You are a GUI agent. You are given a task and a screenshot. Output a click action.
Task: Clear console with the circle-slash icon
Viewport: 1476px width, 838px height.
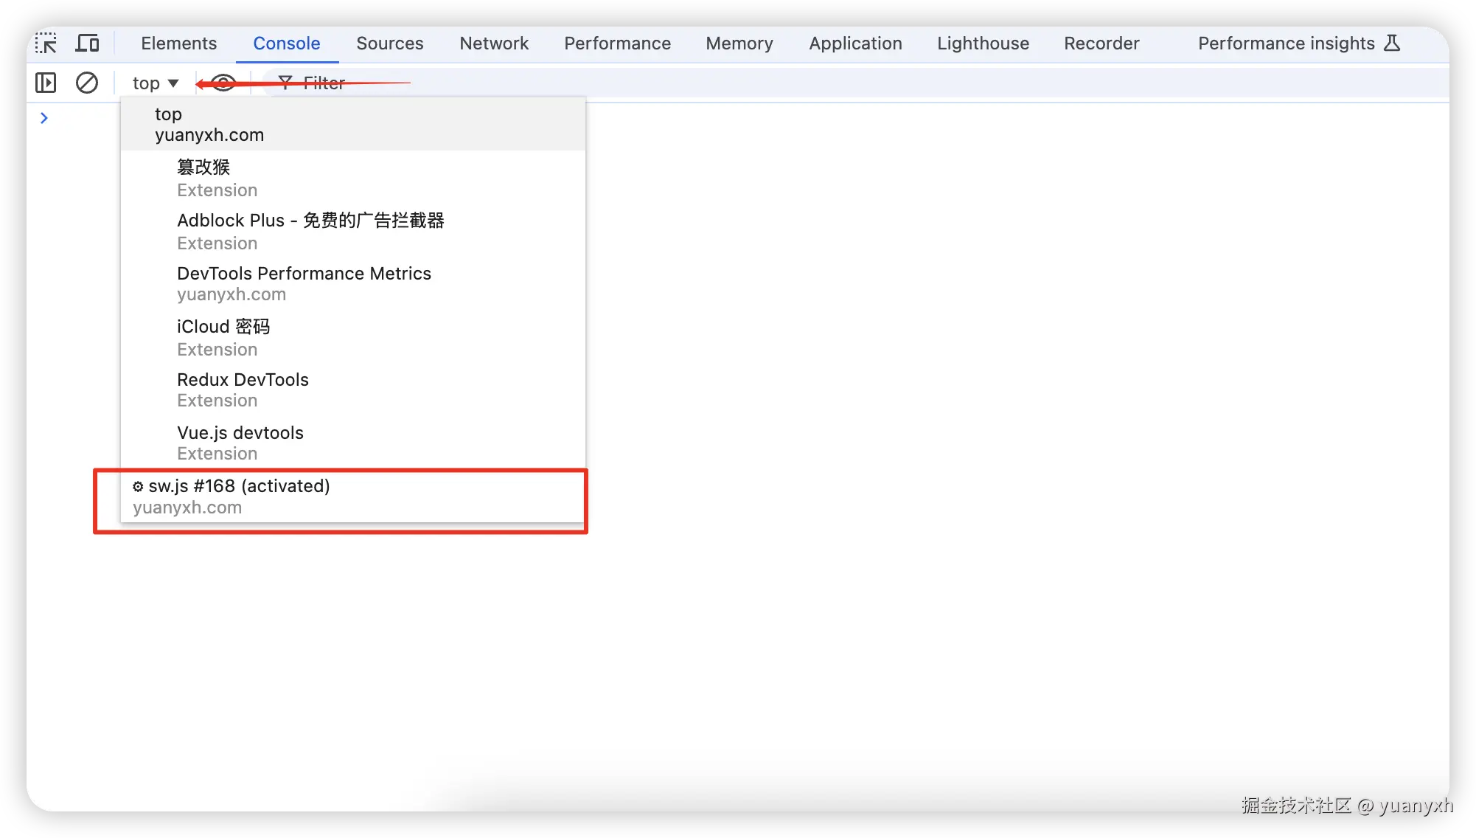[x=87, y=83]
